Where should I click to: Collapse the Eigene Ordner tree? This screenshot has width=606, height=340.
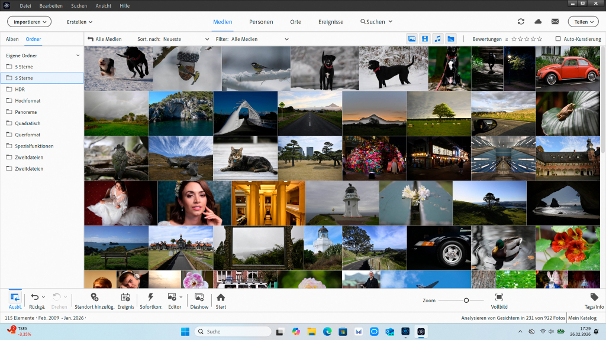coord(76,55)
